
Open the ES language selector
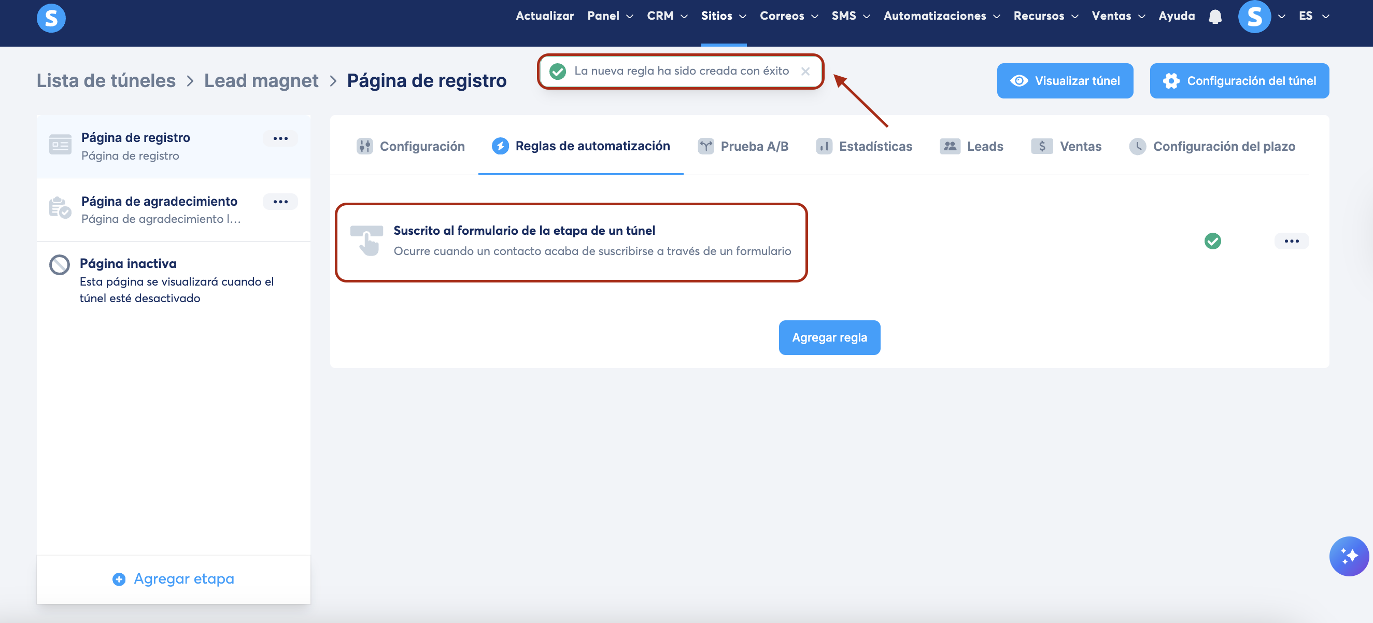point(1313,16)
